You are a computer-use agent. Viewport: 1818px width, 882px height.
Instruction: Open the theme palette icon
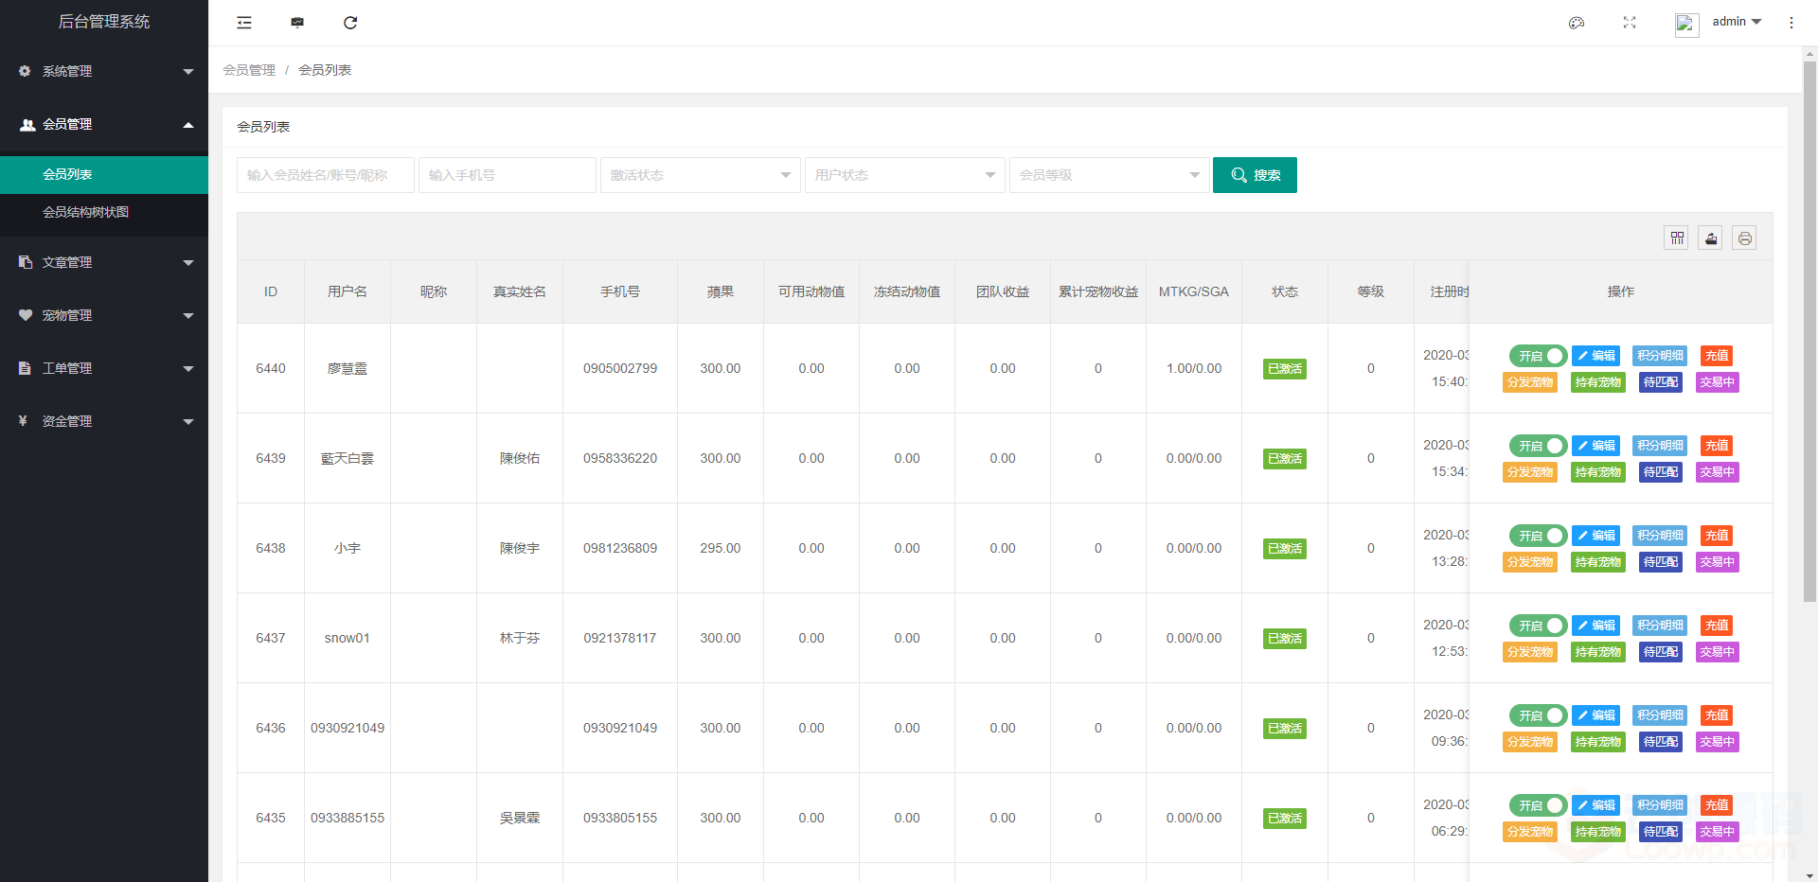pos(1577,23)
